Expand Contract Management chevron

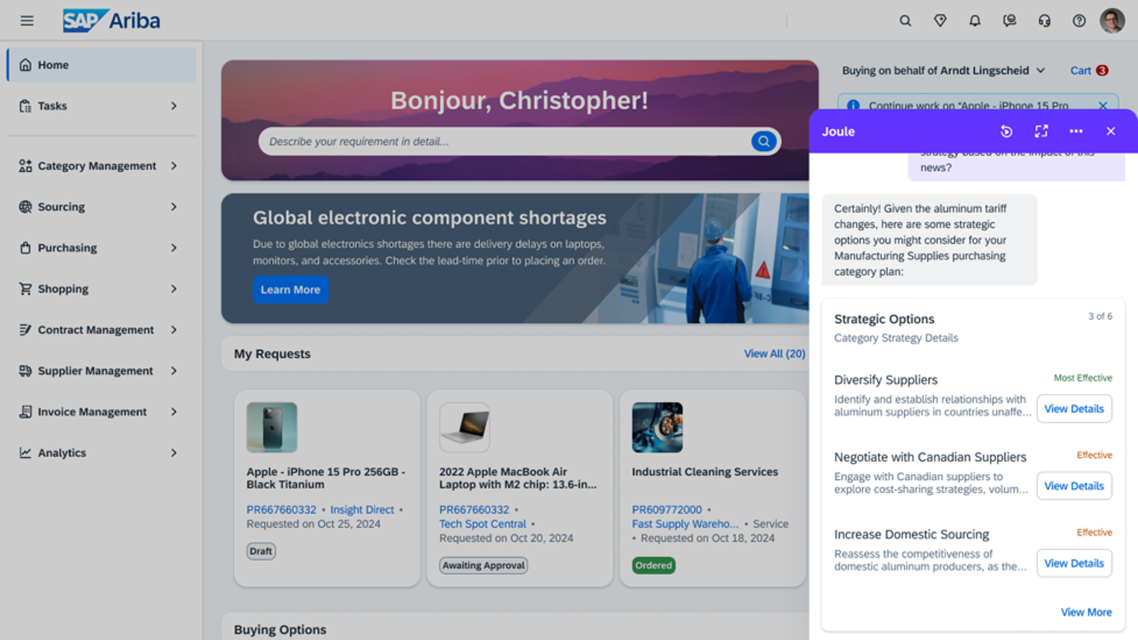point(174,329)
